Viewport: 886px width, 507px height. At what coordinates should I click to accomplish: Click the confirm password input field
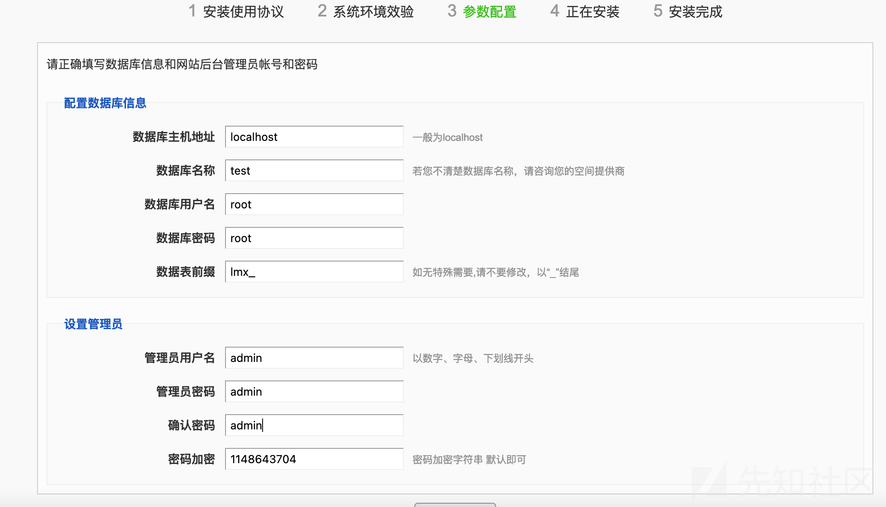click(x=314, y=425)
